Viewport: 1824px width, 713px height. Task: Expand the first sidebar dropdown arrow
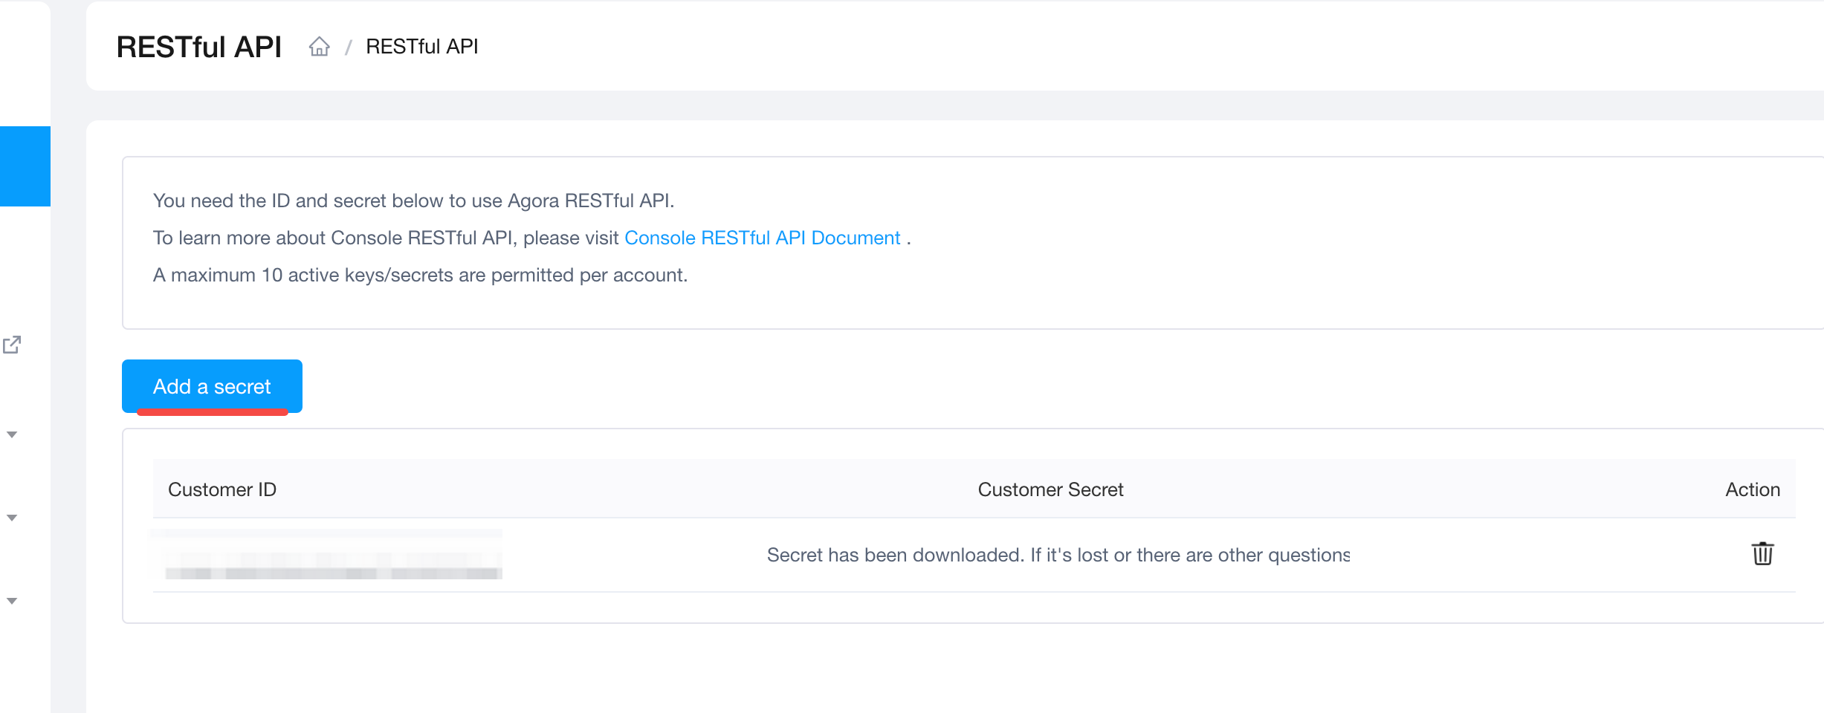tap(12, 434)
